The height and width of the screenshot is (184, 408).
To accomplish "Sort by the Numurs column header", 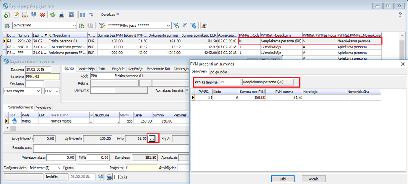I will (x=25, y=35).
